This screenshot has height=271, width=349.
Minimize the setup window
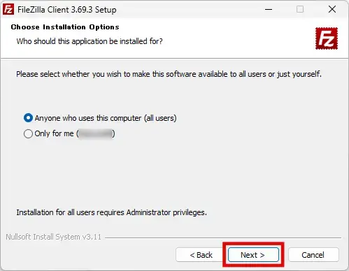point(269,10)
